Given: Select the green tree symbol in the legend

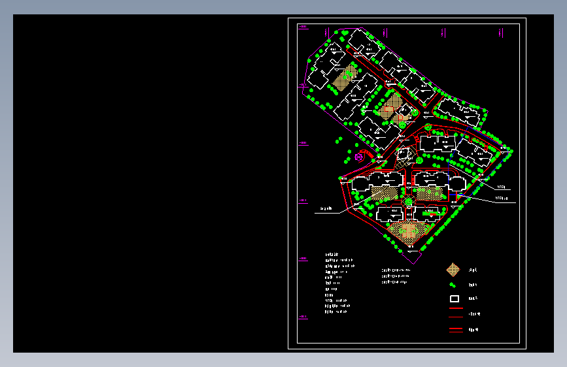Looking at the screenshot, I should pos(453,285).
